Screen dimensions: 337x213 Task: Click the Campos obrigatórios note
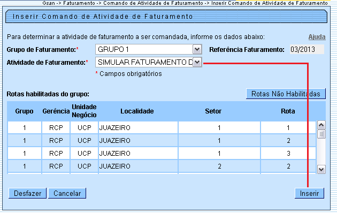[128, 74]
